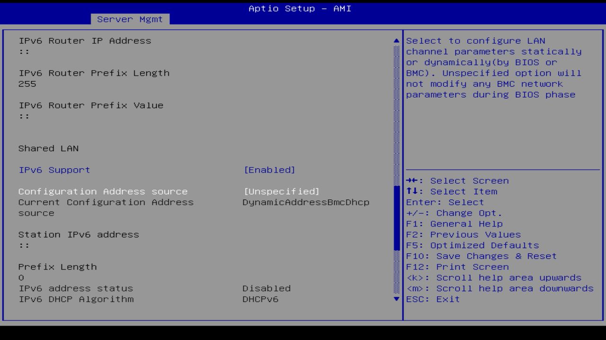606x340 pixels.
Task: Click the scrollbar up arrow
Action: click(396, 41)
